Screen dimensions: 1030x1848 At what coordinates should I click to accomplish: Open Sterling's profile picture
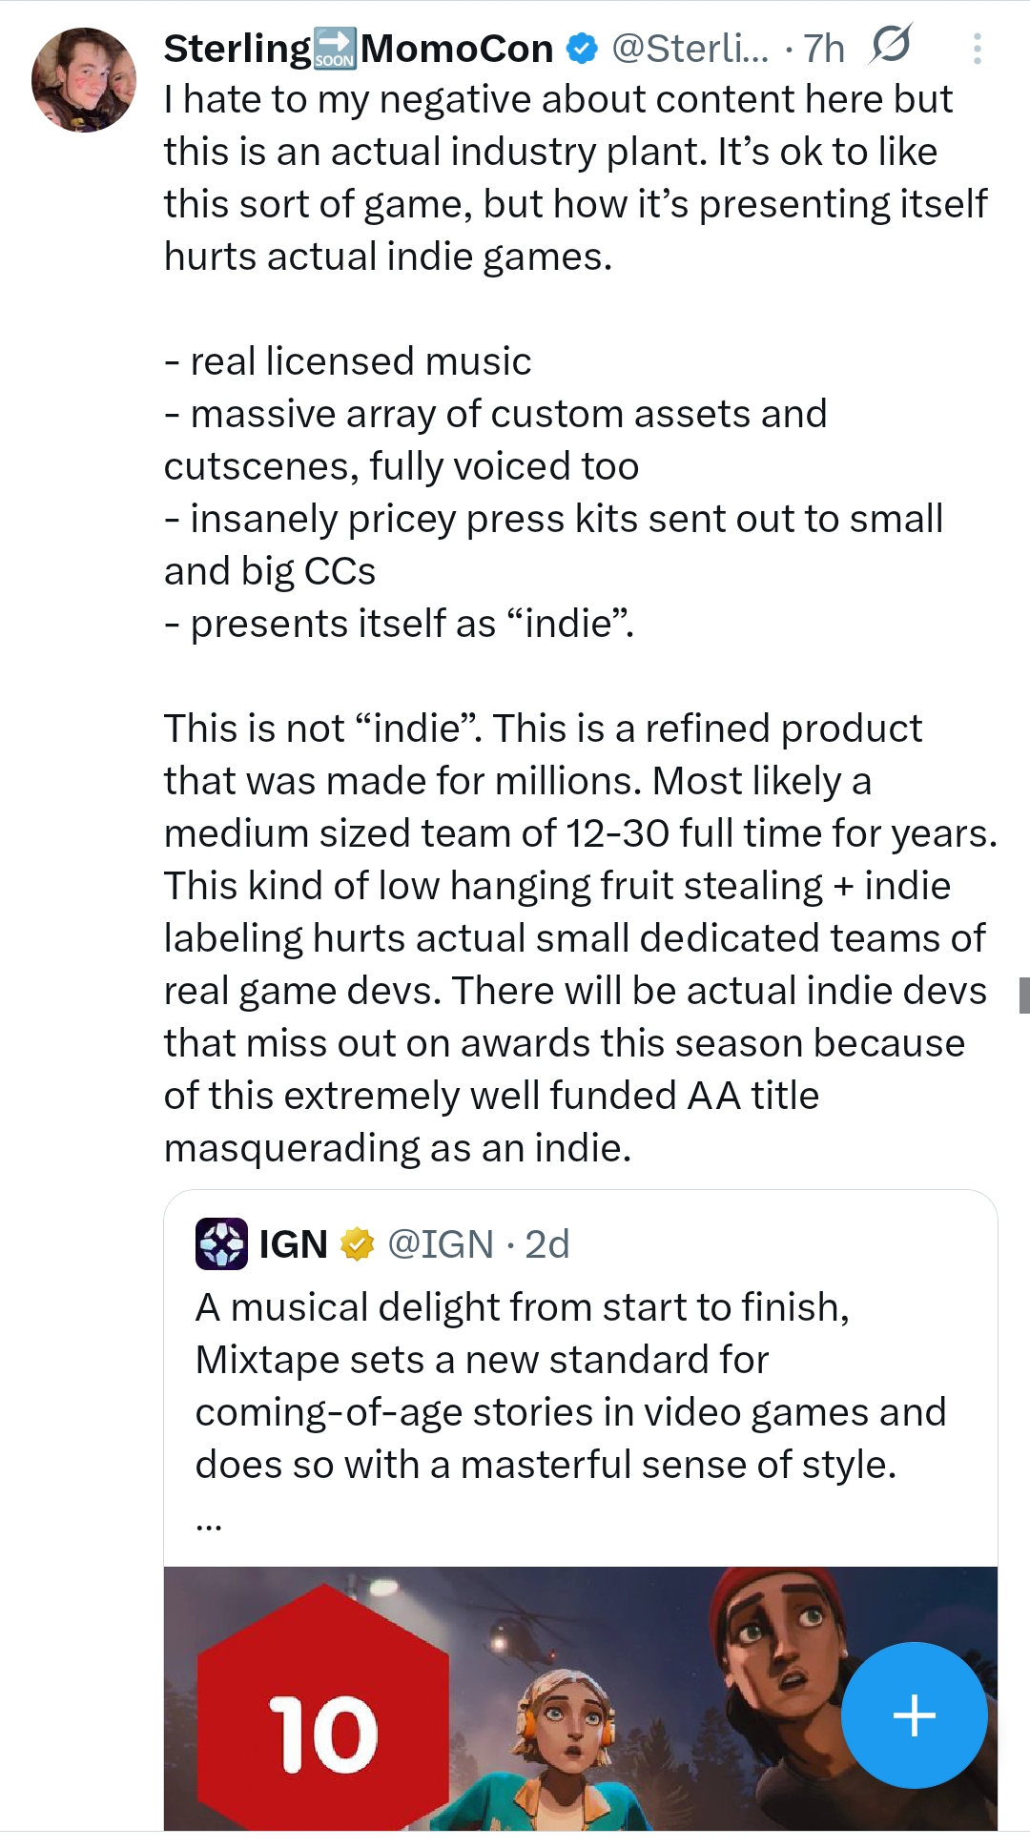84,80
